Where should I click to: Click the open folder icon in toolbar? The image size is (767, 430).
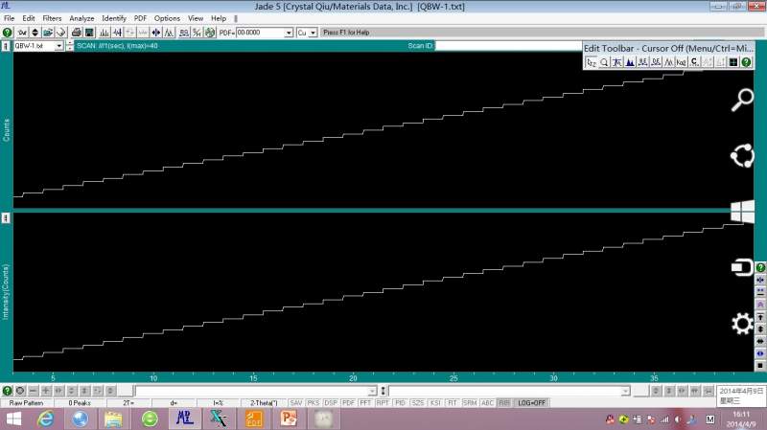pyautogui.click(x=47, y=33)
